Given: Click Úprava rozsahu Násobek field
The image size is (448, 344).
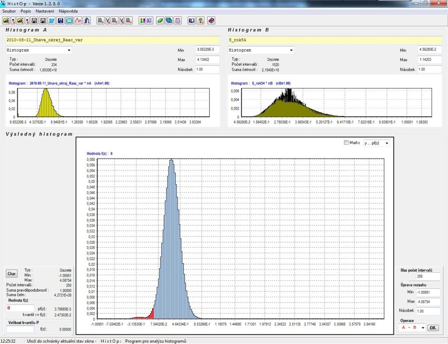Looking at the screenshot, I should [428, 311].
